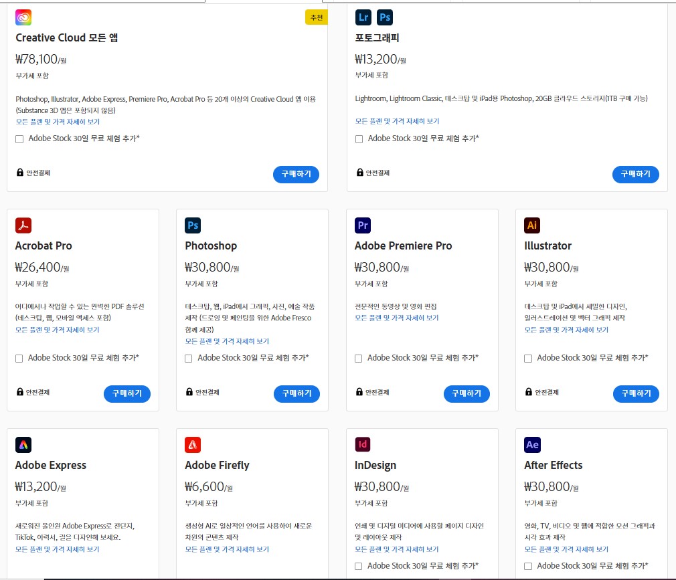
Task: Click lock icon in Illustrator 안전결제
Action: pyautogui.click(x=529, y=392)
